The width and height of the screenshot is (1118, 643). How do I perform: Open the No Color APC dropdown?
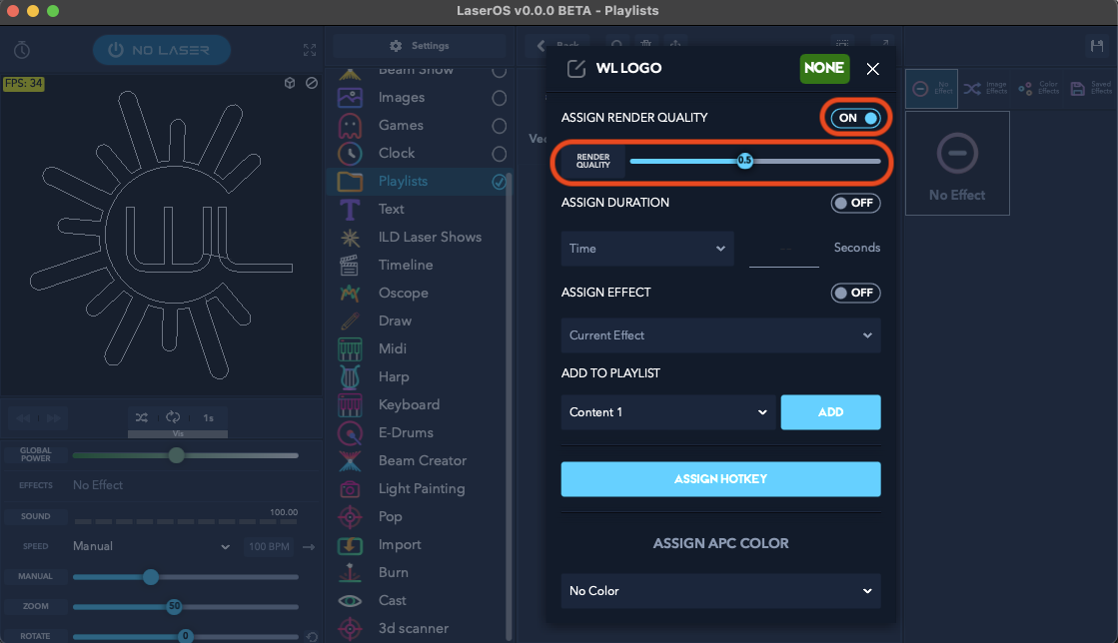[720, 591]
